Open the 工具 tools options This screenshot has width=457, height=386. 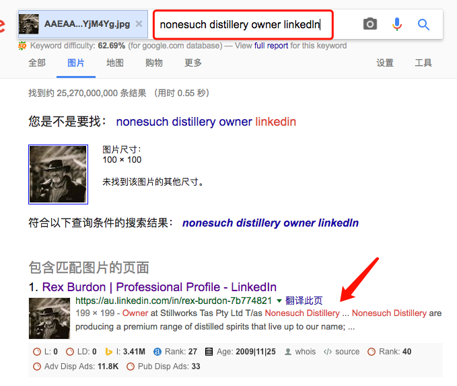tap(423, 63)
